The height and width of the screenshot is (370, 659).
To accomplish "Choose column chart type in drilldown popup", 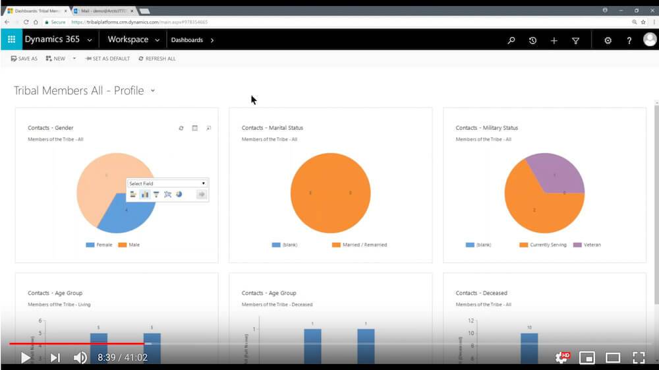I will click(x=144, y=195).
